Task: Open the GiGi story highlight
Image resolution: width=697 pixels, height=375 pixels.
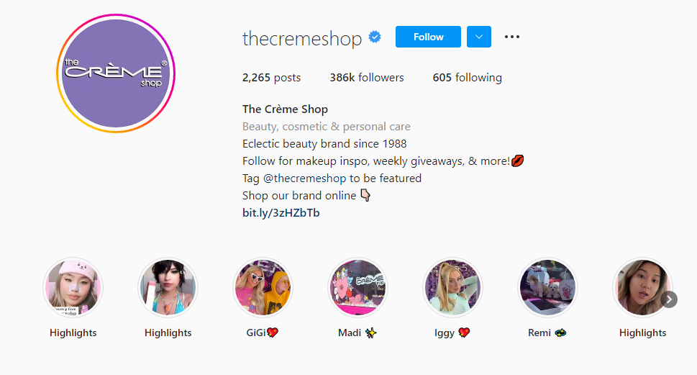Action: (x=263, y=287)
